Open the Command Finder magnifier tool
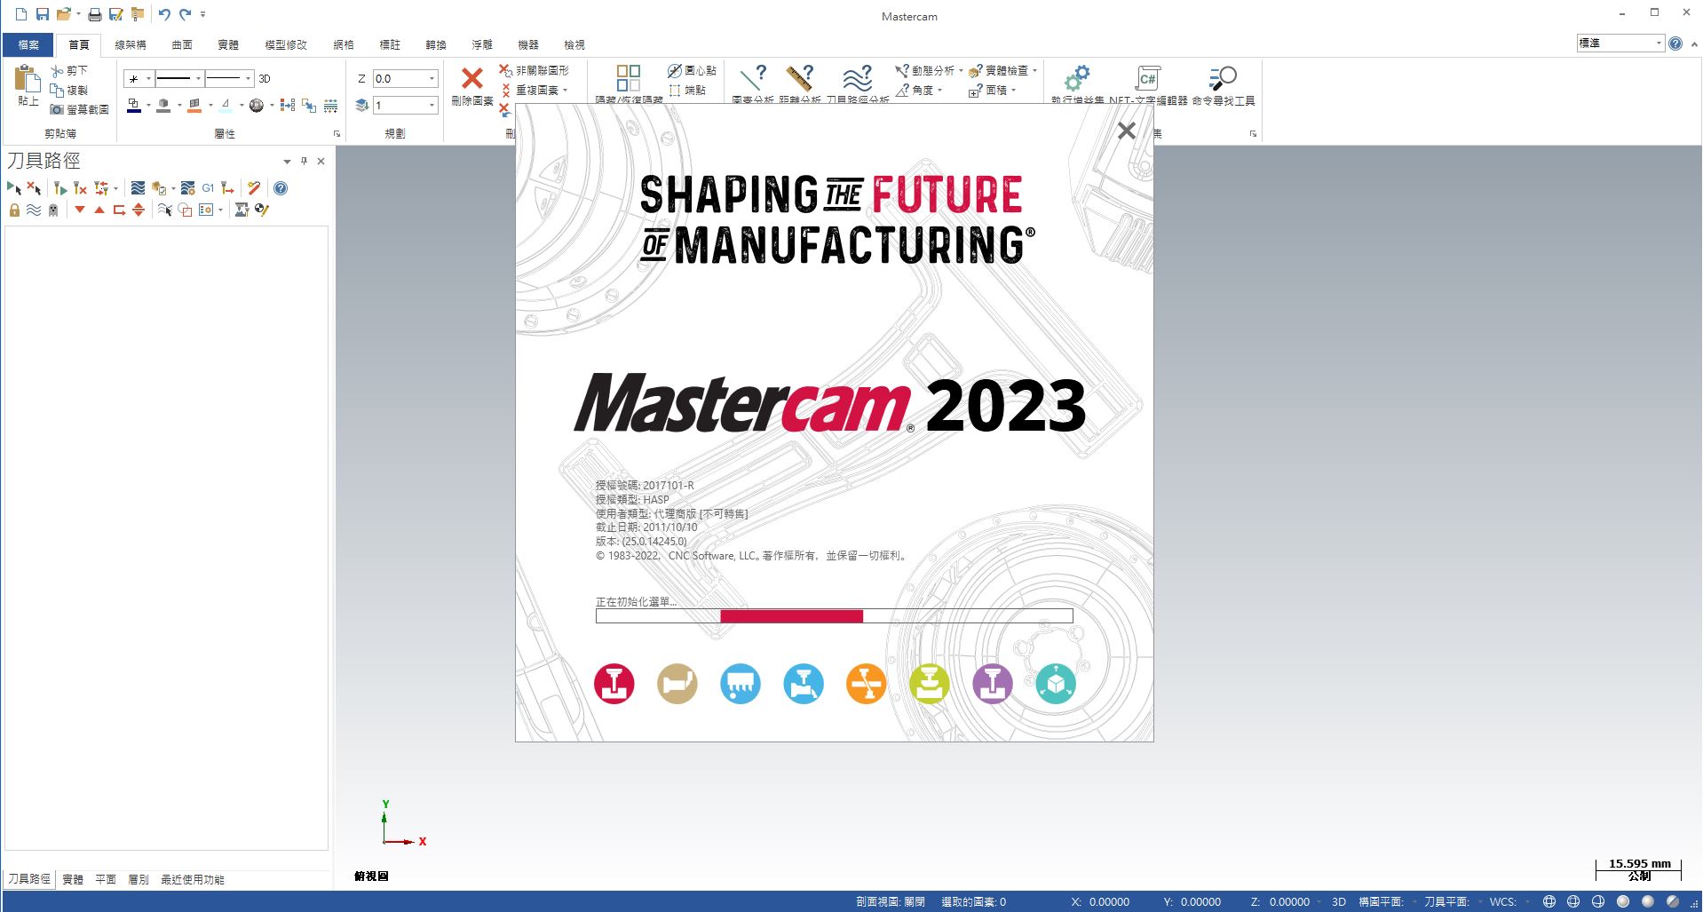The image size is (1703, 912). [x=1223, y=78]
